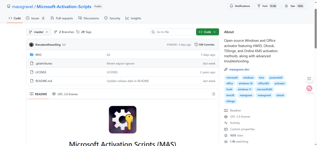Click the star icon next to 165k stars
This screenshot has height=146, width=317.
tap(226, 135)
